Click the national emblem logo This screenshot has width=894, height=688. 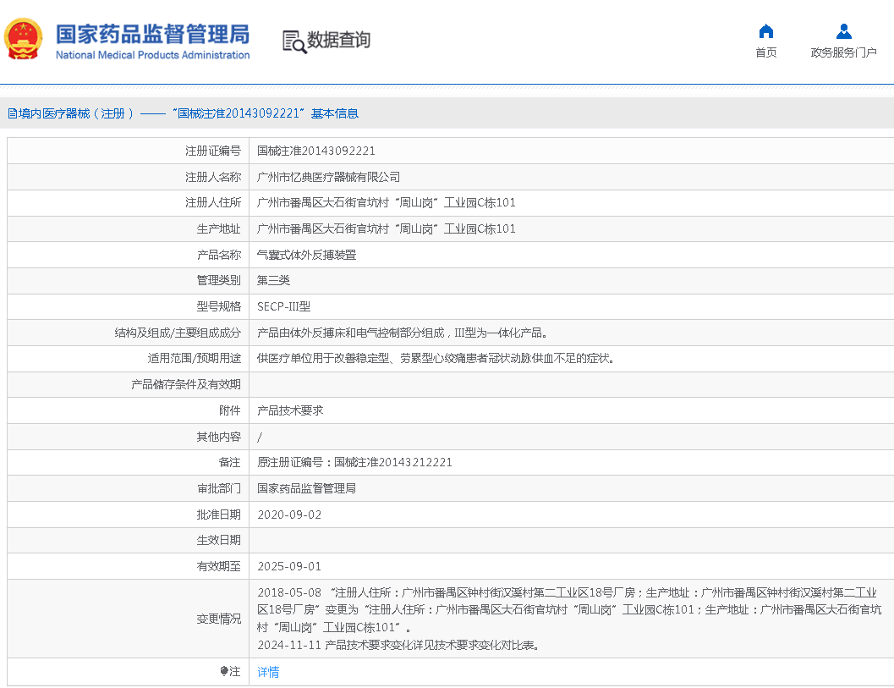coord(23,39)
